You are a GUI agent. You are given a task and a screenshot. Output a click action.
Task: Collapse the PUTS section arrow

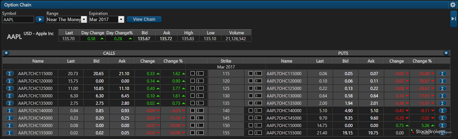pyautogui.click(x=446, y=53)
